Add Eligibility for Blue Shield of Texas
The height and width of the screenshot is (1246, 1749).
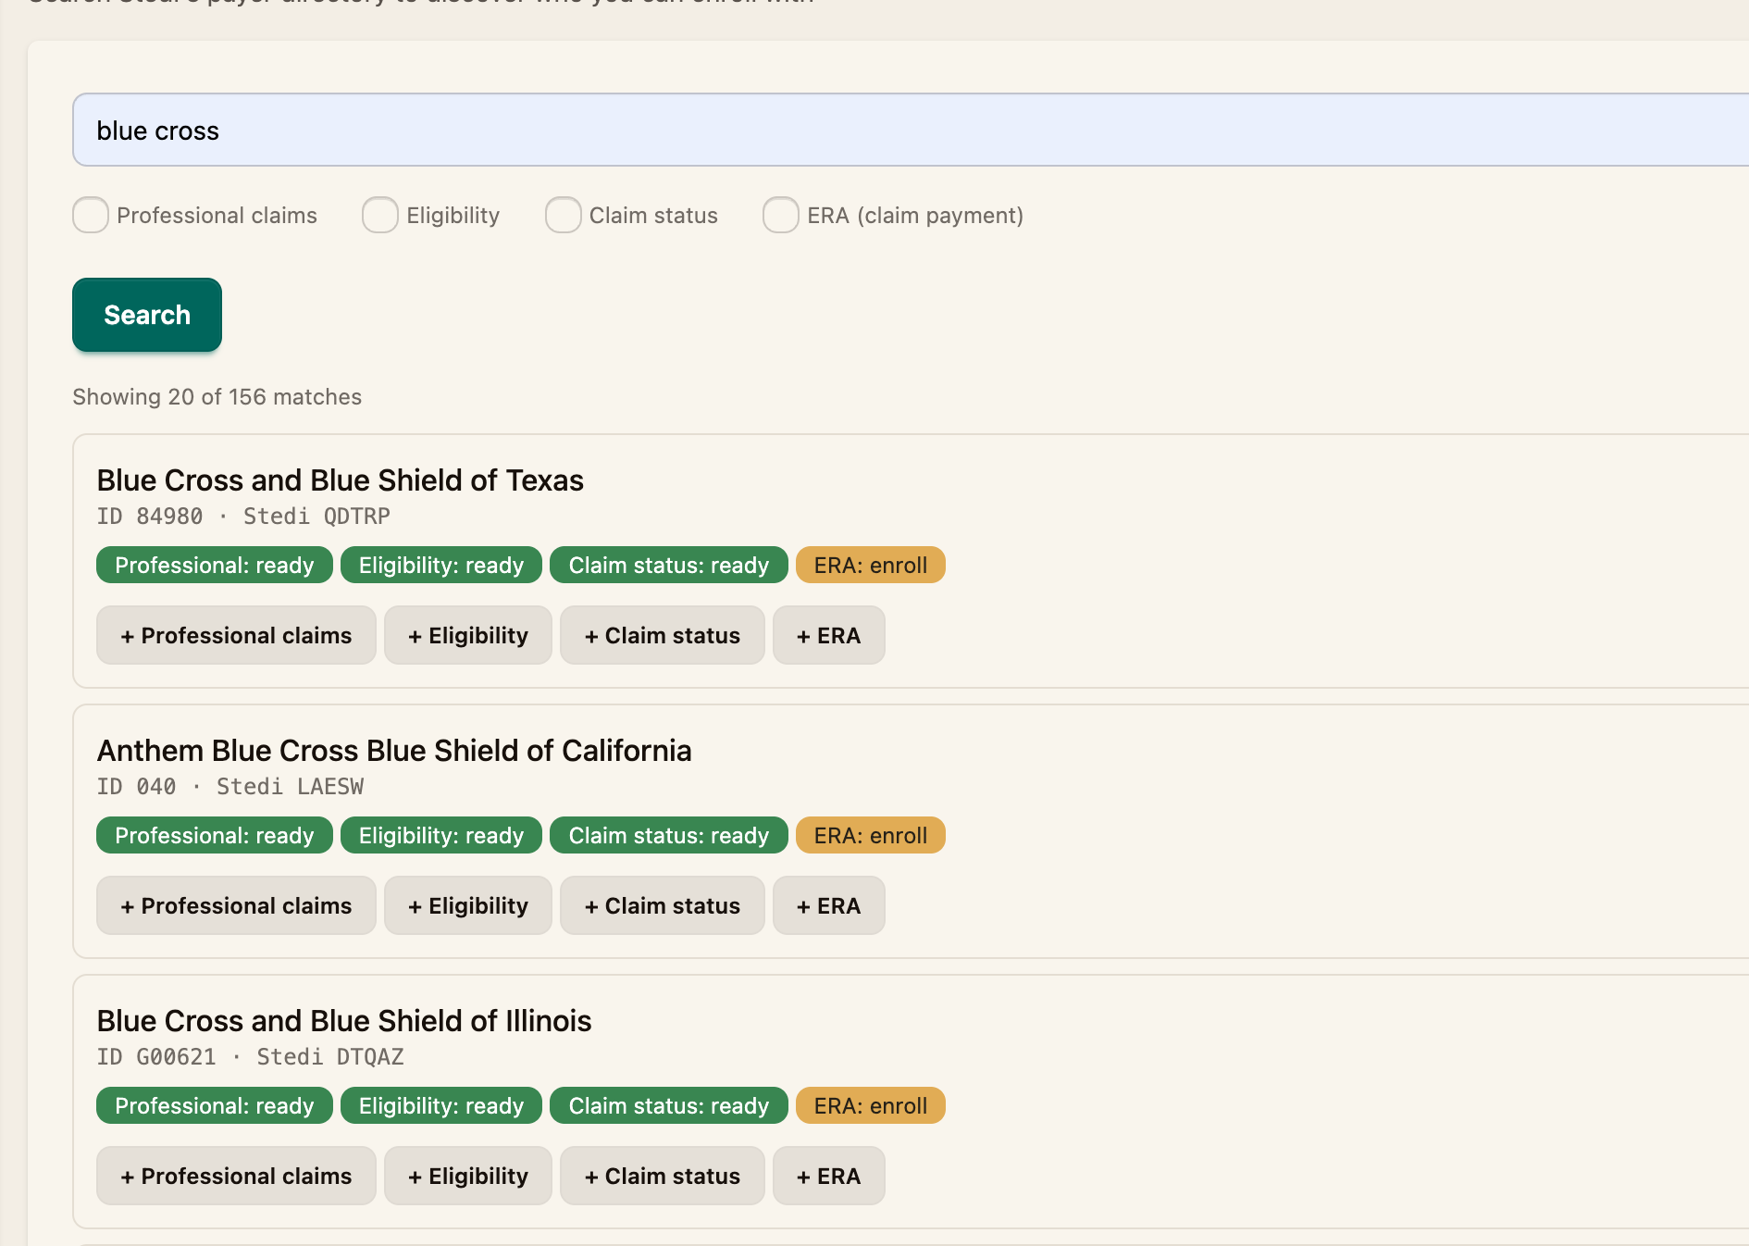click(468, 635)
